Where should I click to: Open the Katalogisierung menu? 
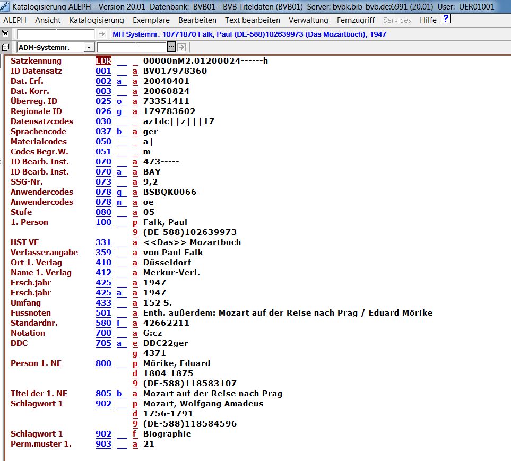[96, 20]
